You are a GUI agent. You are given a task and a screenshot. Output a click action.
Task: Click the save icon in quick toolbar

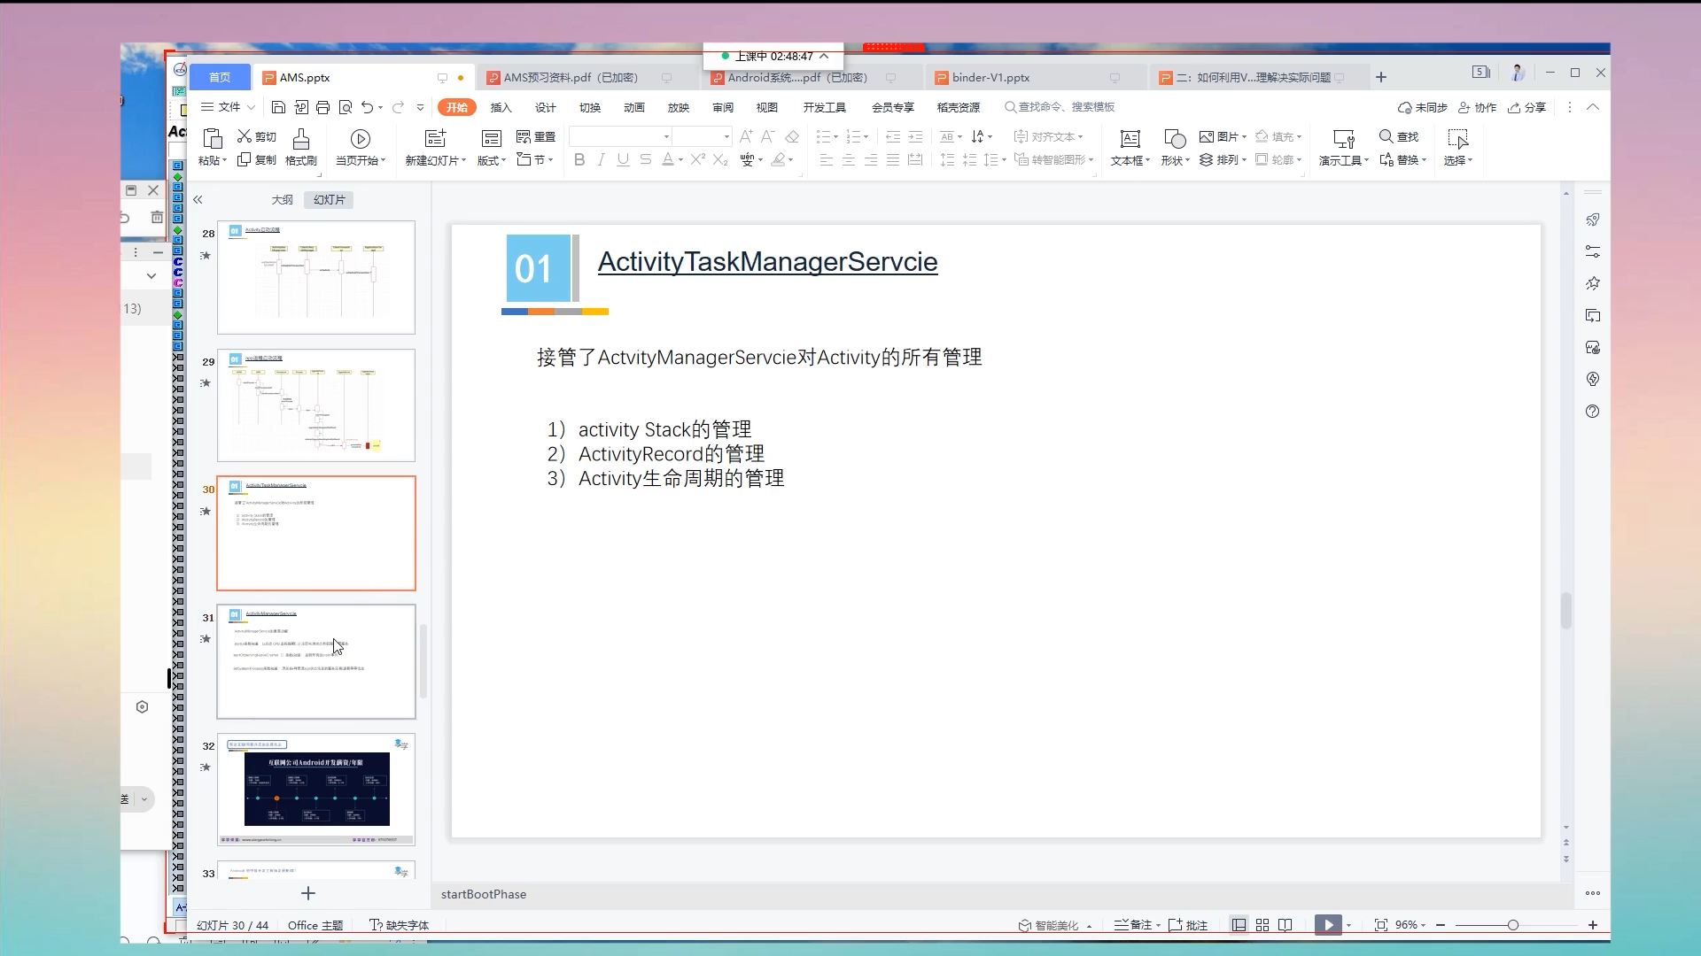pos(278,107)
